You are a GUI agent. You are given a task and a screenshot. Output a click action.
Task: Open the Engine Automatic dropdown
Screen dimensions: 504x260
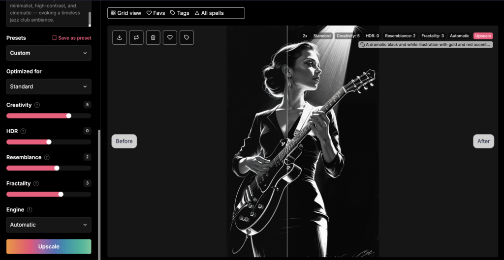click(49, 225)
